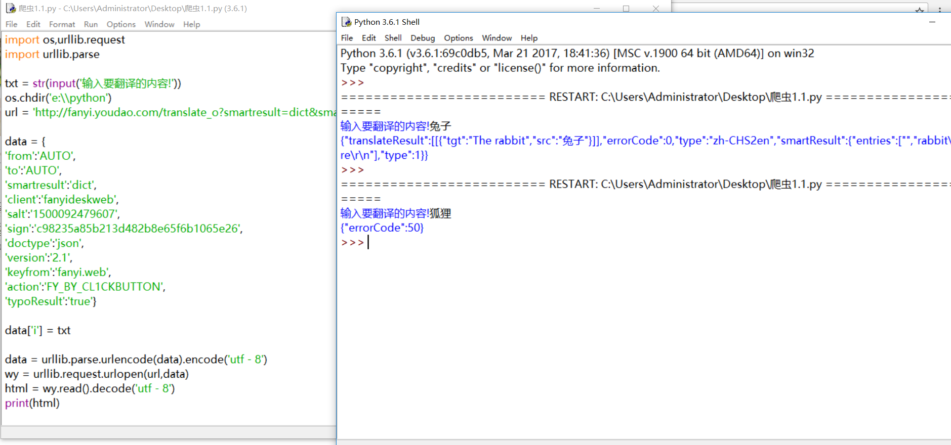Maximize the 爬虫1.1.py editor window
The height and width of the screenshot is (445, 951).
point(626,9)
